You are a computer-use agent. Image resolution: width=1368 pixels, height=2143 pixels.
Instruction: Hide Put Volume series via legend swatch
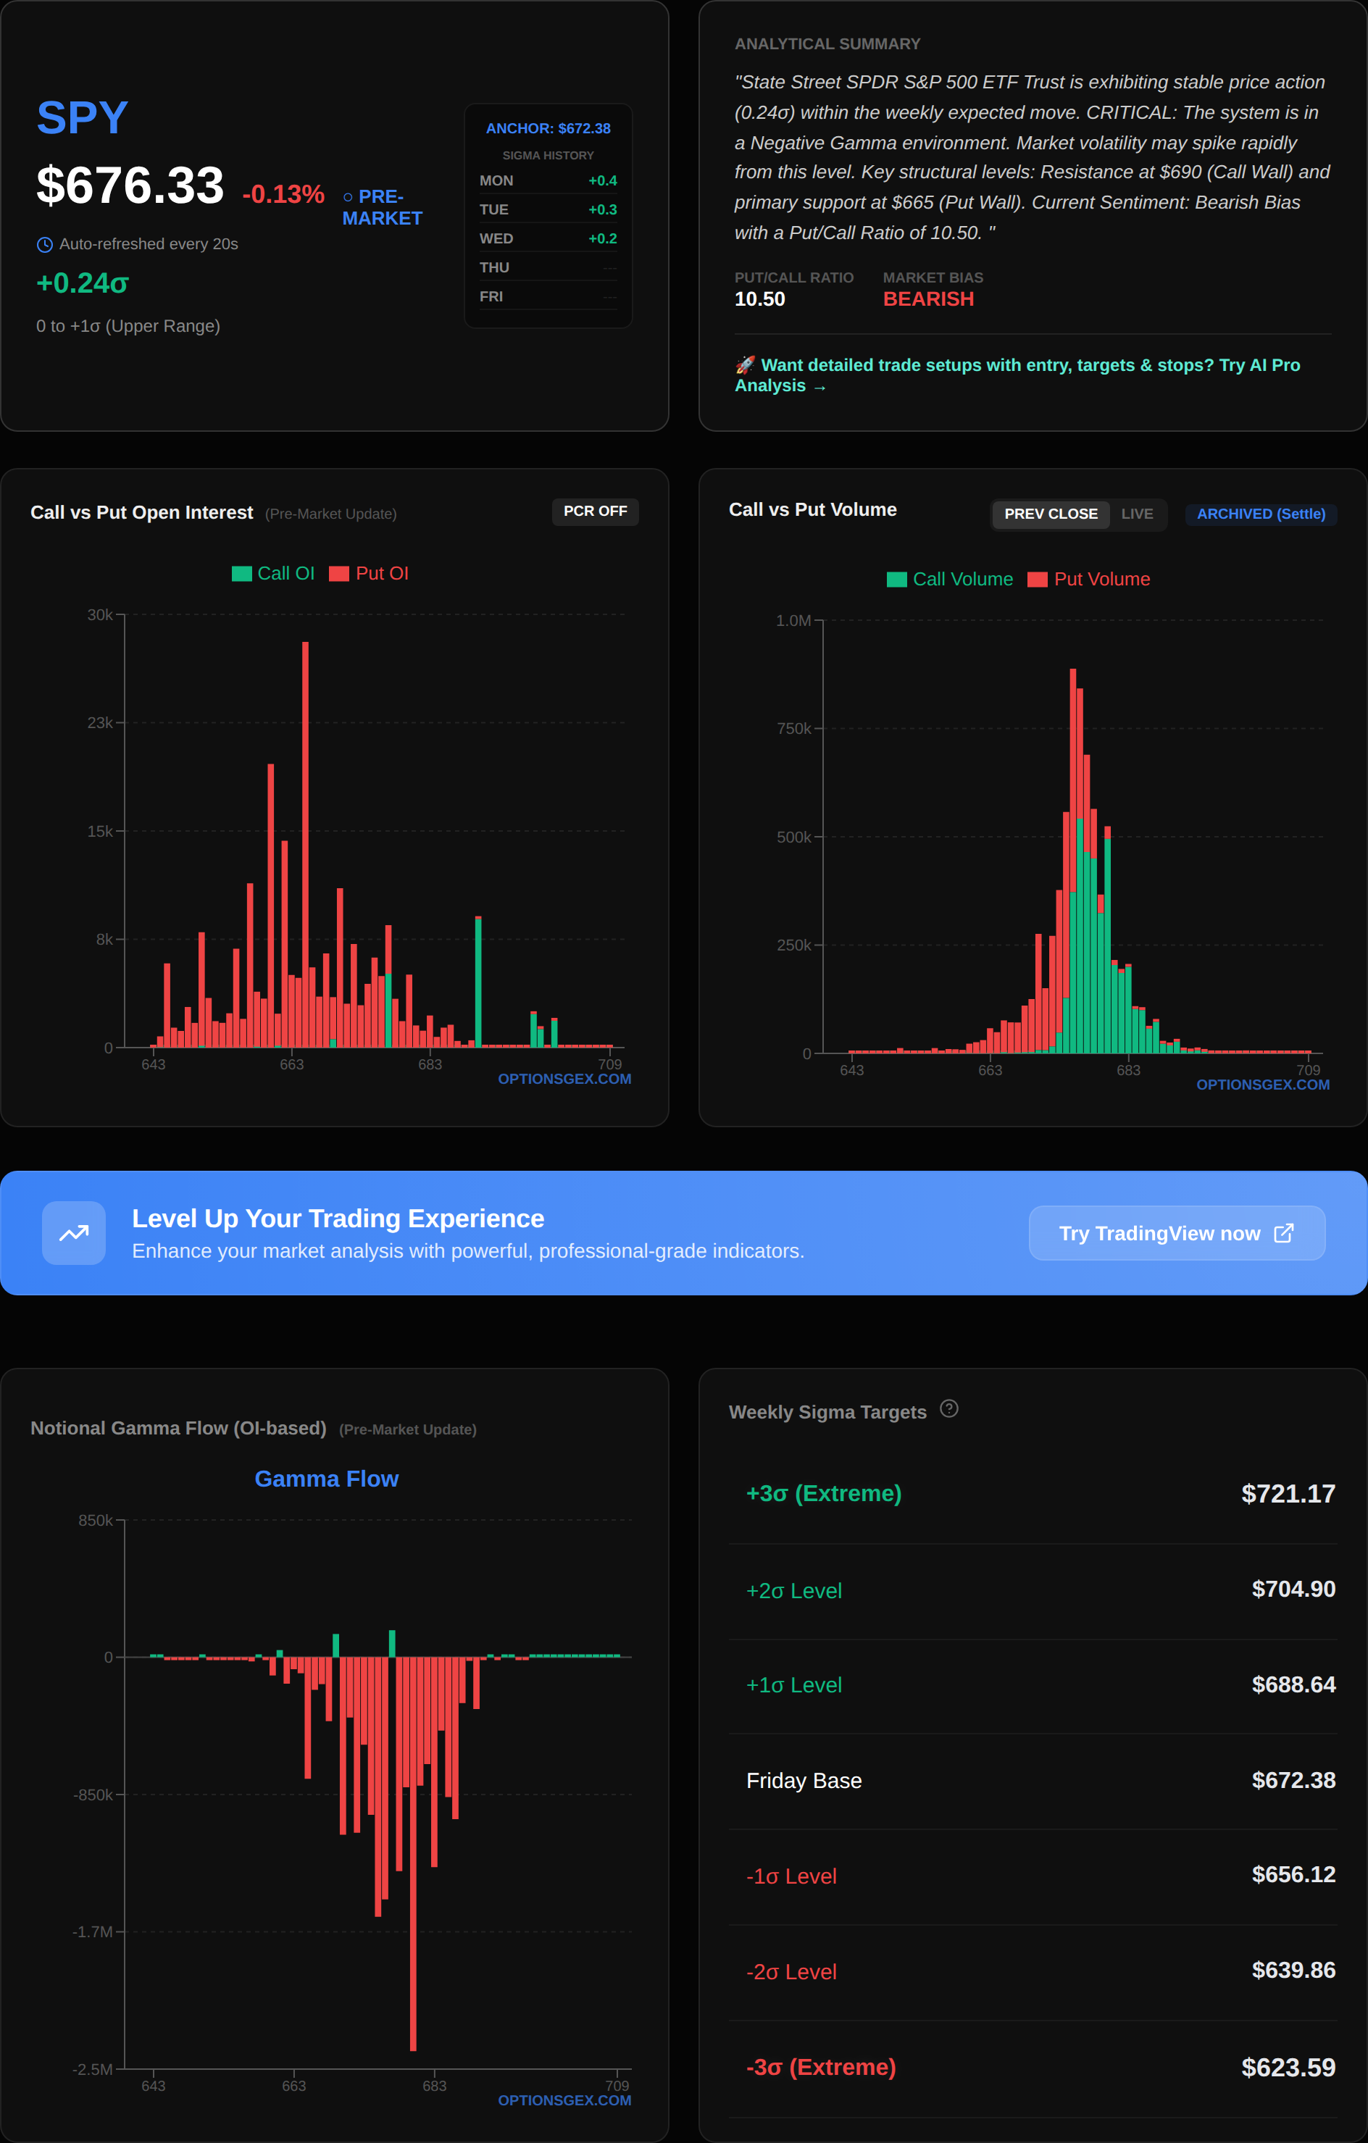(x=1037, y=580)
